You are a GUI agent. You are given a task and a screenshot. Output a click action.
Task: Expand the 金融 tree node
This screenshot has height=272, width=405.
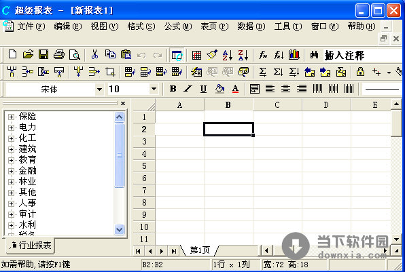pos(11,171)
